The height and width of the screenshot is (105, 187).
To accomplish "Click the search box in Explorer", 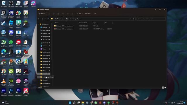I will [151, 19].
